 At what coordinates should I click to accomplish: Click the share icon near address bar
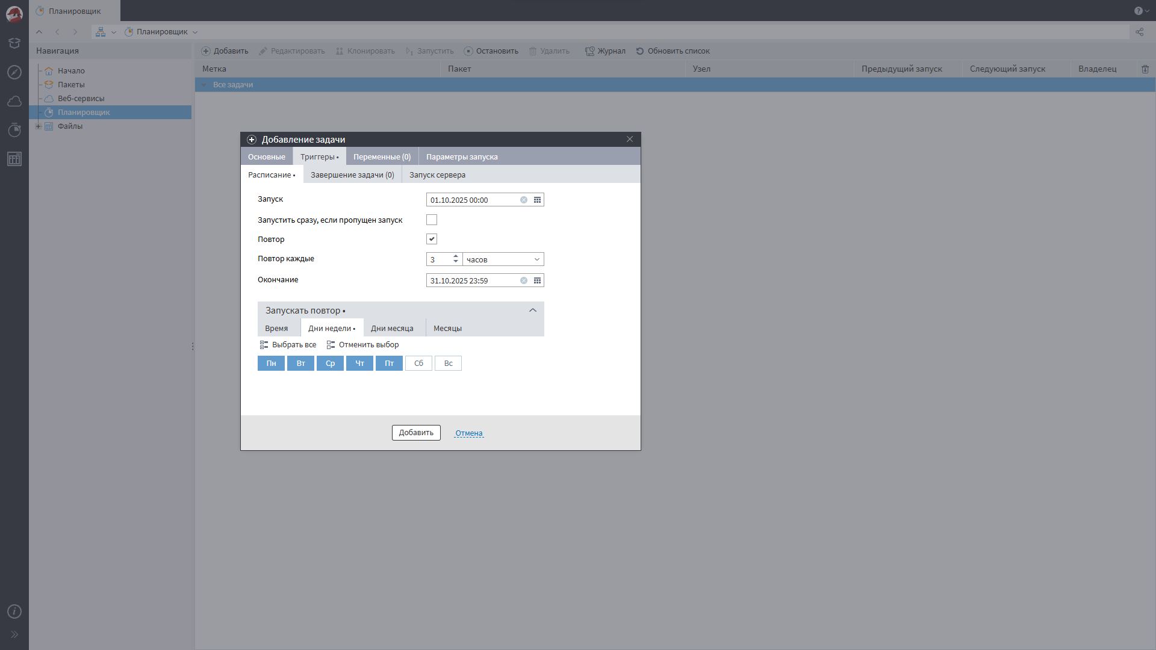click(1139, 32)
